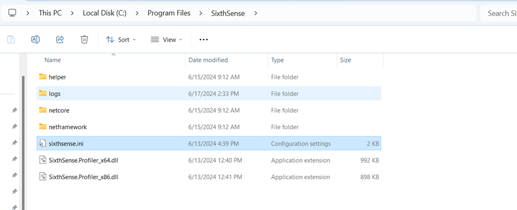This screenshot has width=517, height=210.
Task: Click Program Files breadcrumb
Action: pyautogui.click(x=169, y=13)
